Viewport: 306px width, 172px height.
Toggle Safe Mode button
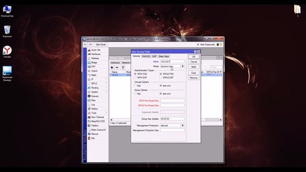click(x=101, y=44)
